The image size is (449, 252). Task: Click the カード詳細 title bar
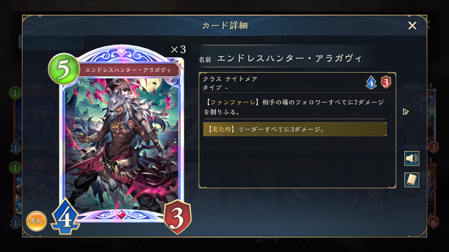point(224,25)
